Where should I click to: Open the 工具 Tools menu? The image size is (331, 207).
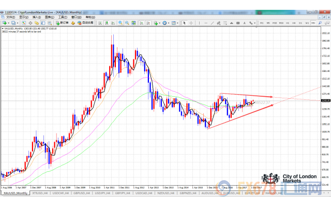(63, 17)
